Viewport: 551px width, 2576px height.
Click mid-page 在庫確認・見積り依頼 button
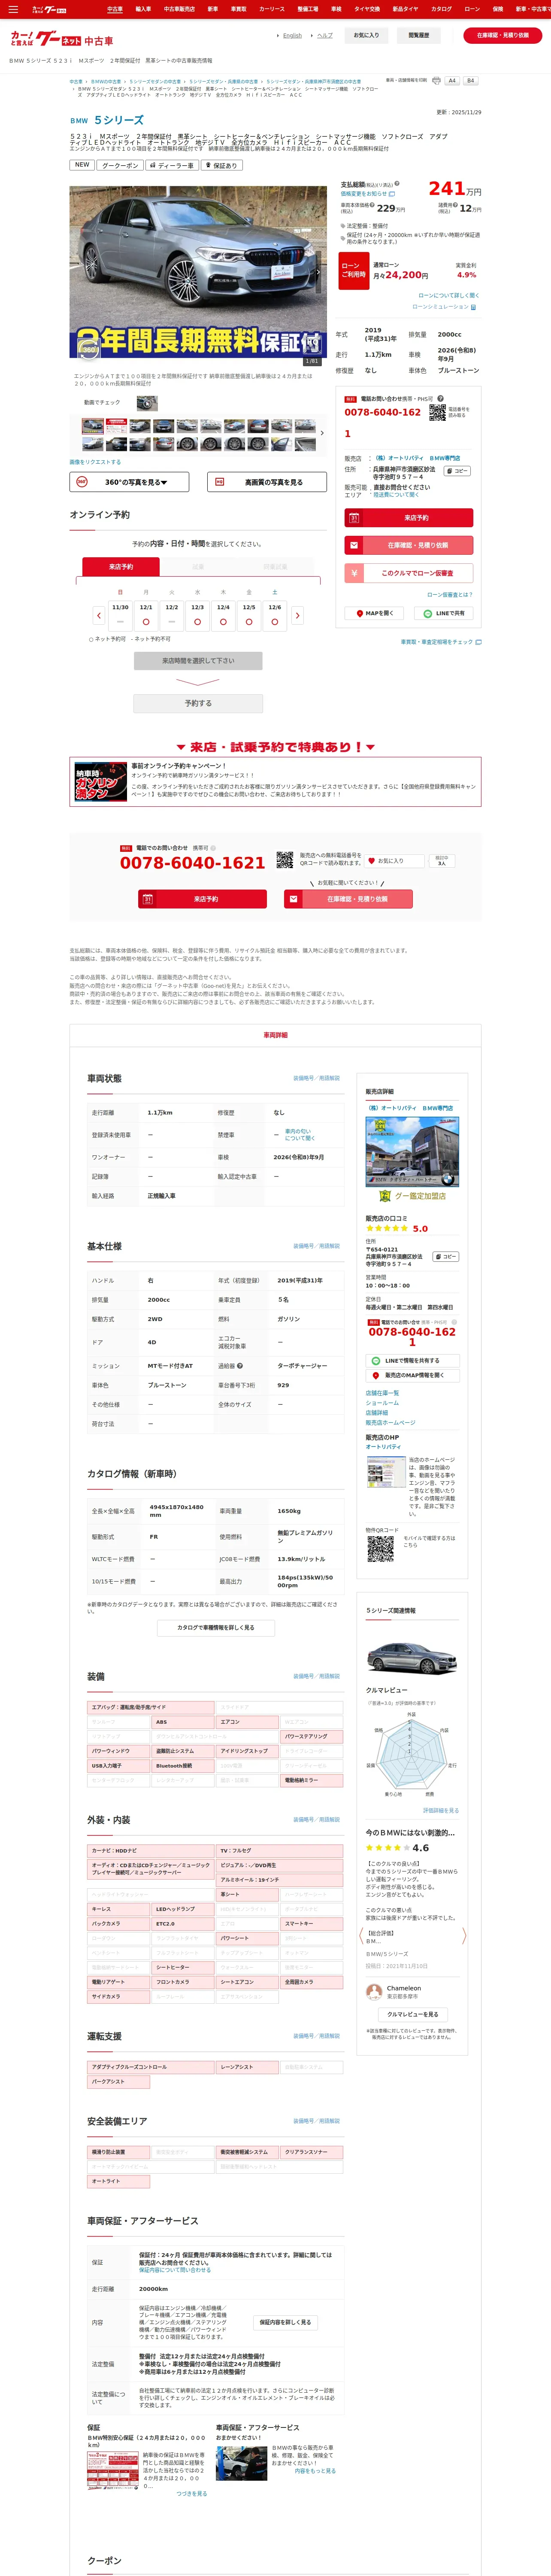pyautogui.click(x=349, y=899)
